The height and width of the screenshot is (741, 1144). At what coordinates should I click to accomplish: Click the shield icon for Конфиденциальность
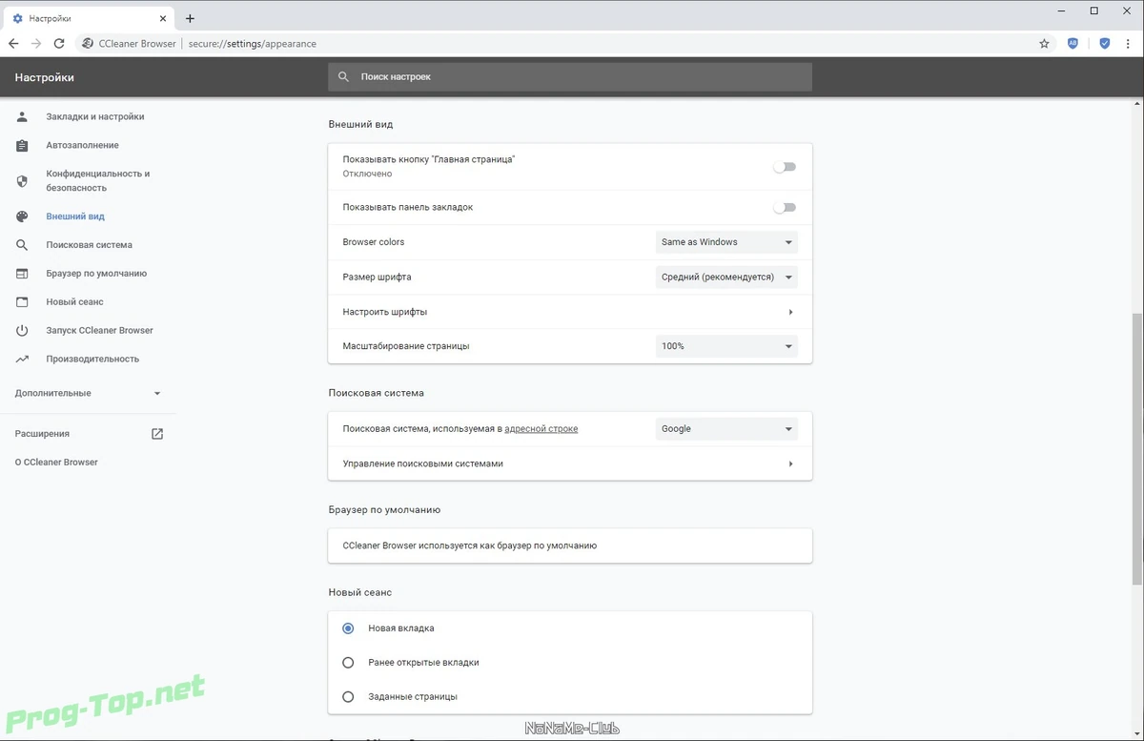(x=23, y=181)
